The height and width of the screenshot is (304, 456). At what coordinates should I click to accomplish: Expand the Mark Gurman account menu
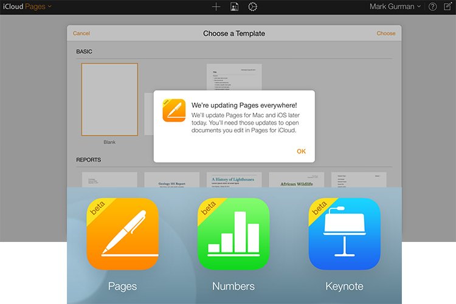click(x=395, y=7)
